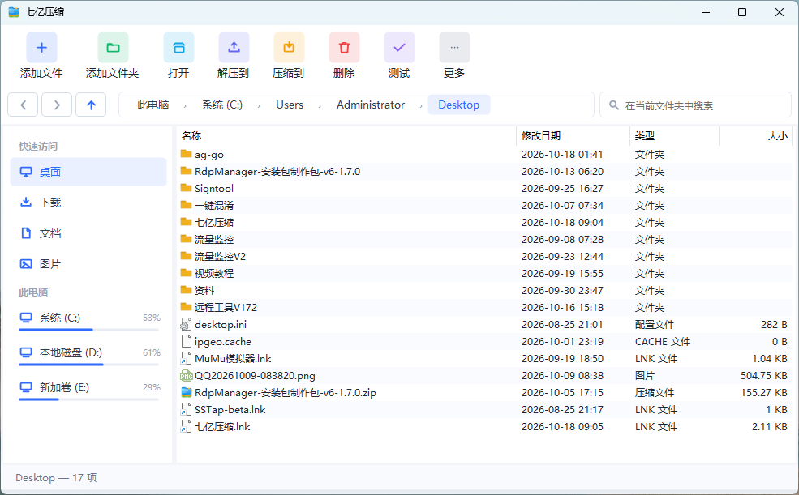
Task: Click the Delete (删除) trash icon
Action: pyautogui.click(x=344, y=48)
